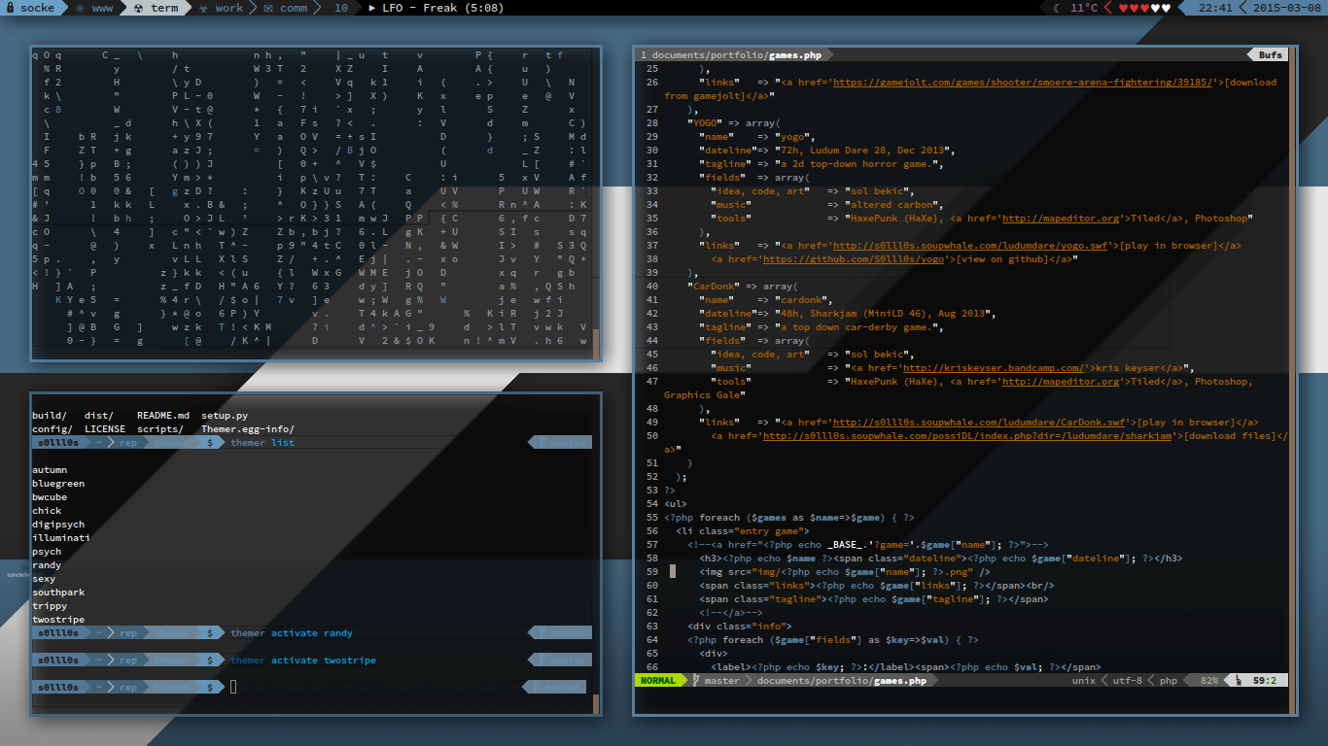1328x746 pixels.
Task: Click the 2015-03-08 date
Action: pos(1286,8)
